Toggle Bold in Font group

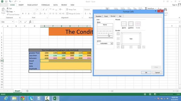point(23,14)
